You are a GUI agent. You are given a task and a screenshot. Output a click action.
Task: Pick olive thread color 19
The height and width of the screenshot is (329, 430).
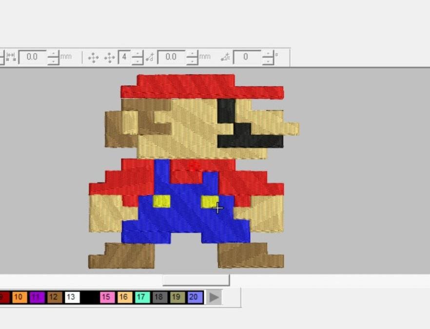pos(177,297)
